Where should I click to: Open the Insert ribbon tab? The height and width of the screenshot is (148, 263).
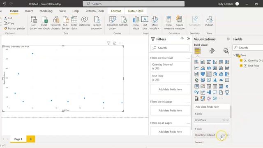29,11
